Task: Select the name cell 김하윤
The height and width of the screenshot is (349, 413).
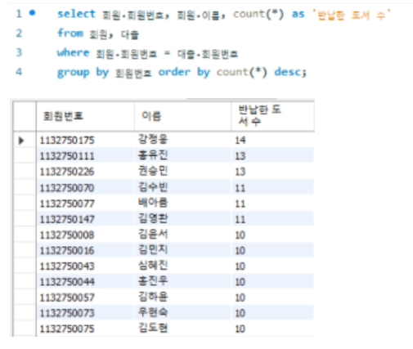Action: tap(182, 298)
